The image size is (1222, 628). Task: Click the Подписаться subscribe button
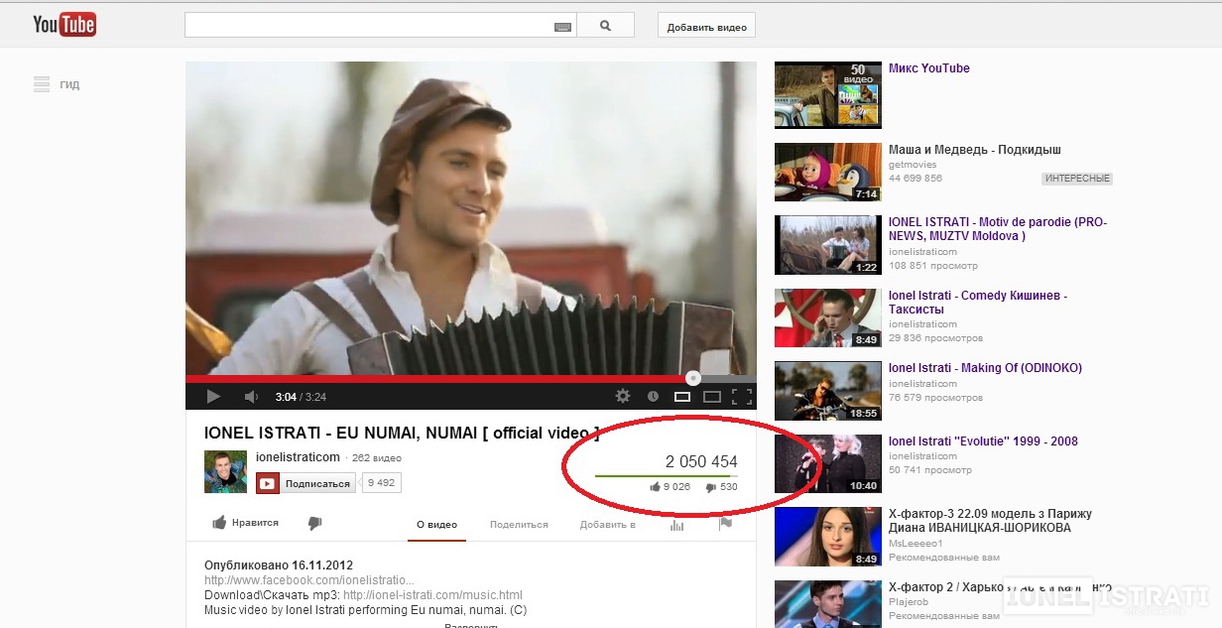306,483
